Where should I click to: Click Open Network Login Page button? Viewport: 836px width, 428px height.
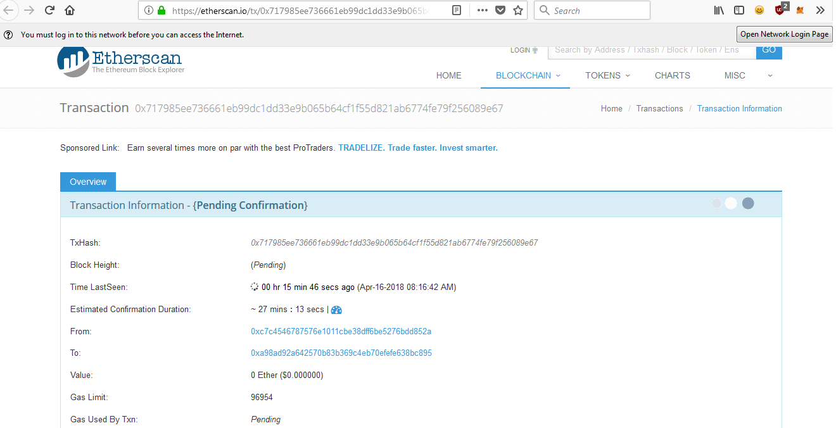click(x=784, y=35)
